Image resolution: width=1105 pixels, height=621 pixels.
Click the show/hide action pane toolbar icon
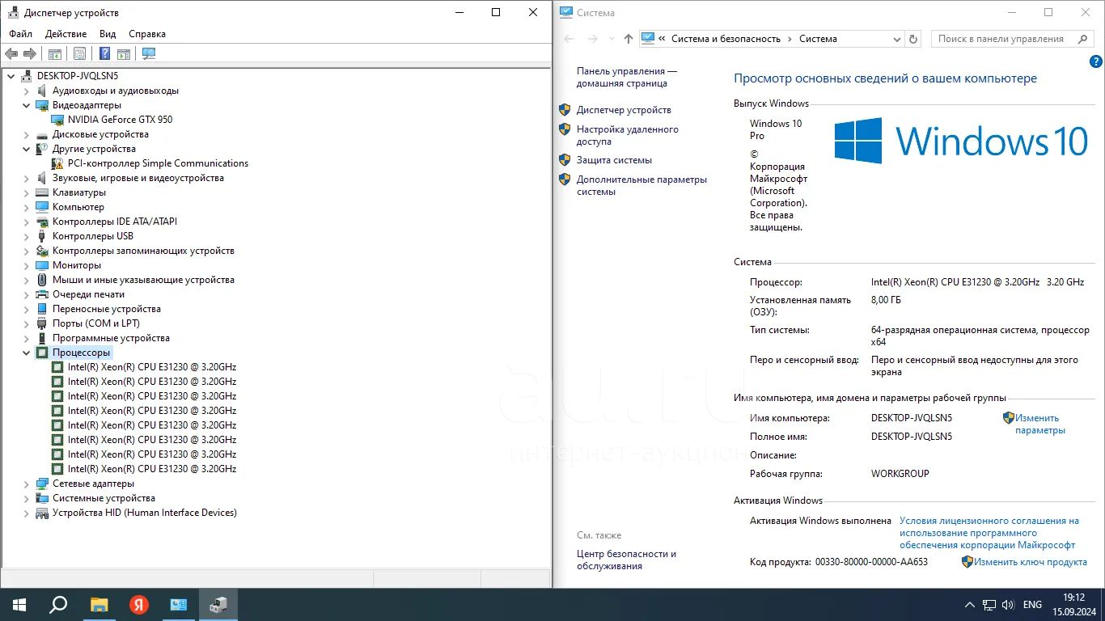tap(124, 53)
